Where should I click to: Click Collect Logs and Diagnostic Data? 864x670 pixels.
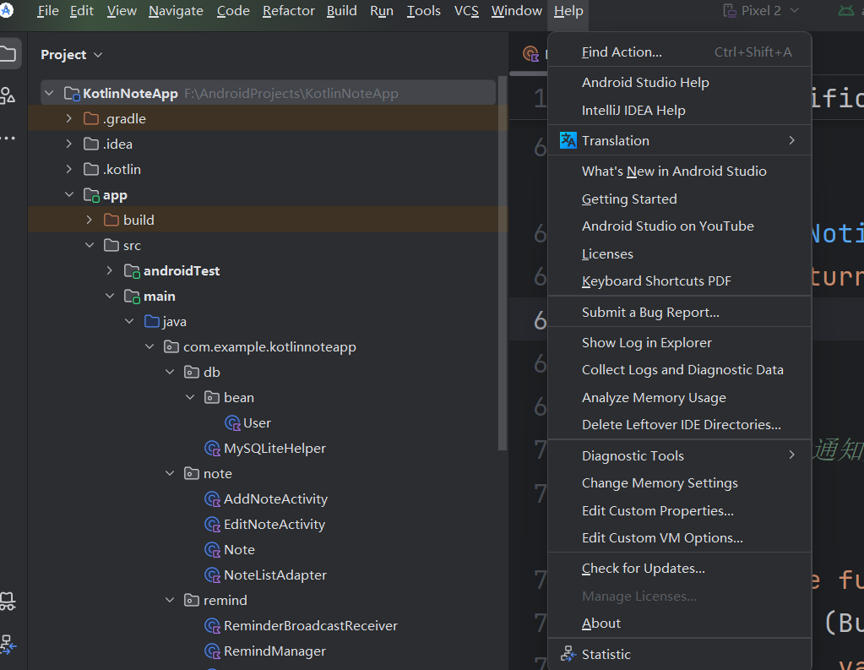pos(680,370)
